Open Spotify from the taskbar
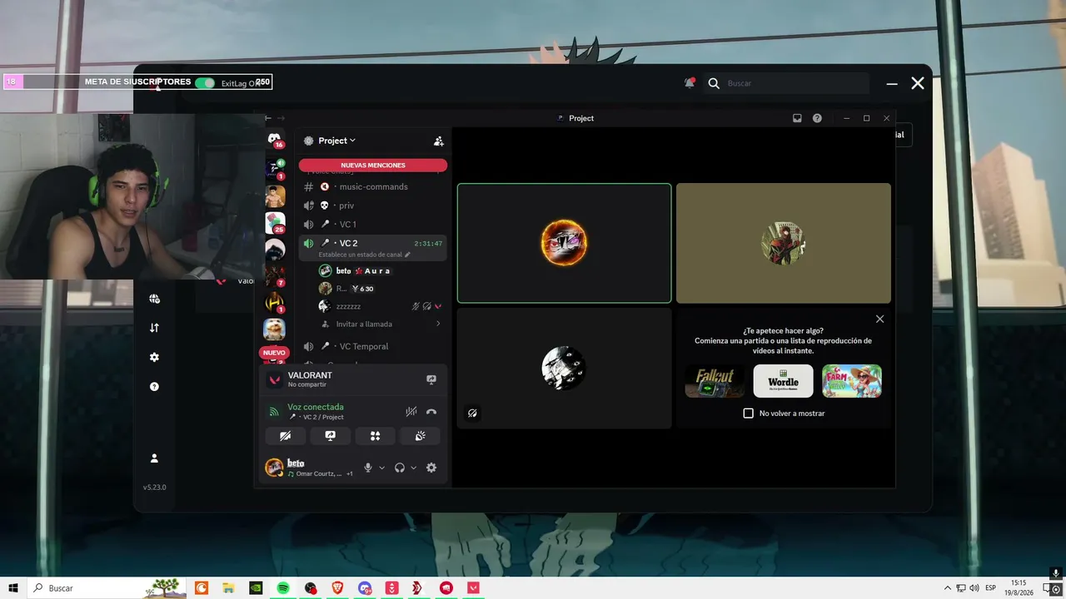The width and height of the screenshot is (1066, 599). (x=283, y=588)
